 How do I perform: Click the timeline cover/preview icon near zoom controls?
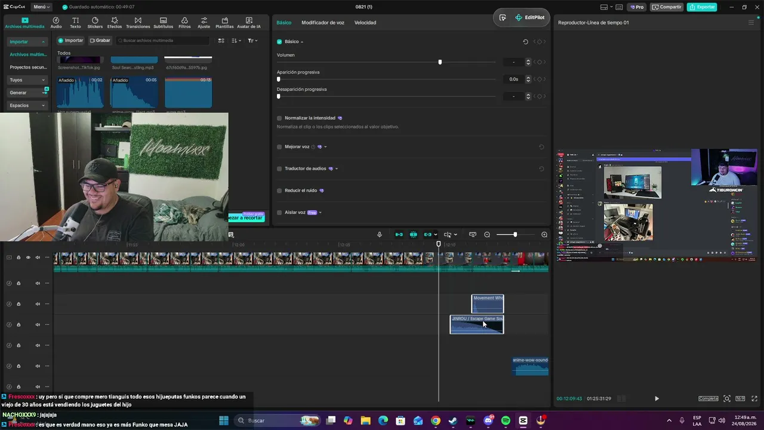(473, 235)
